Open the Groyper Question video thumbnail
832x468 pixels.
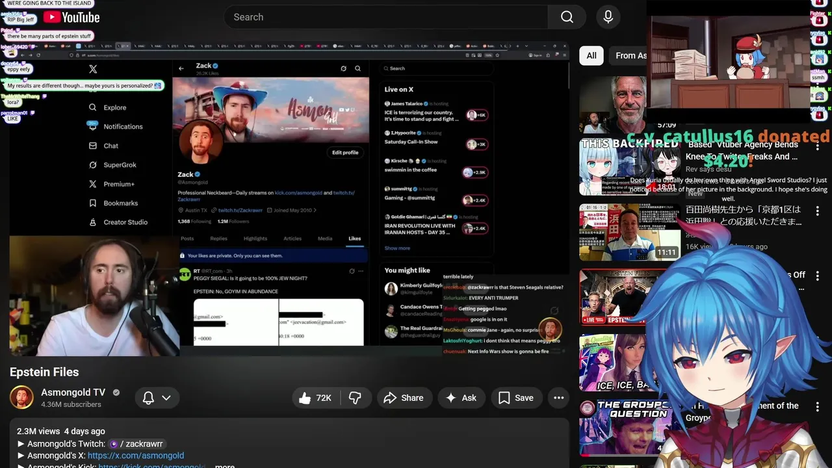(x=624, y=427)
